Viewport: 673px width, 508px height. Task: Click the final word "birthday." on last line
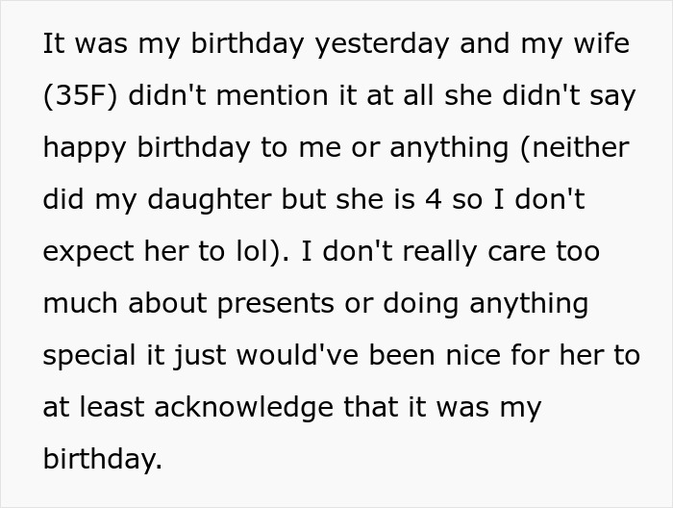point(103,459)
